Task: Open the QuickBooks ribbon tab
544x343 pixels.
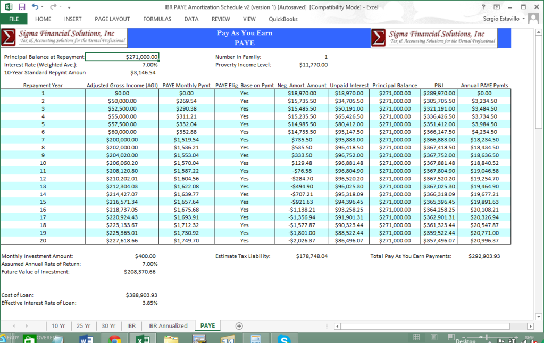Action: 283,19
